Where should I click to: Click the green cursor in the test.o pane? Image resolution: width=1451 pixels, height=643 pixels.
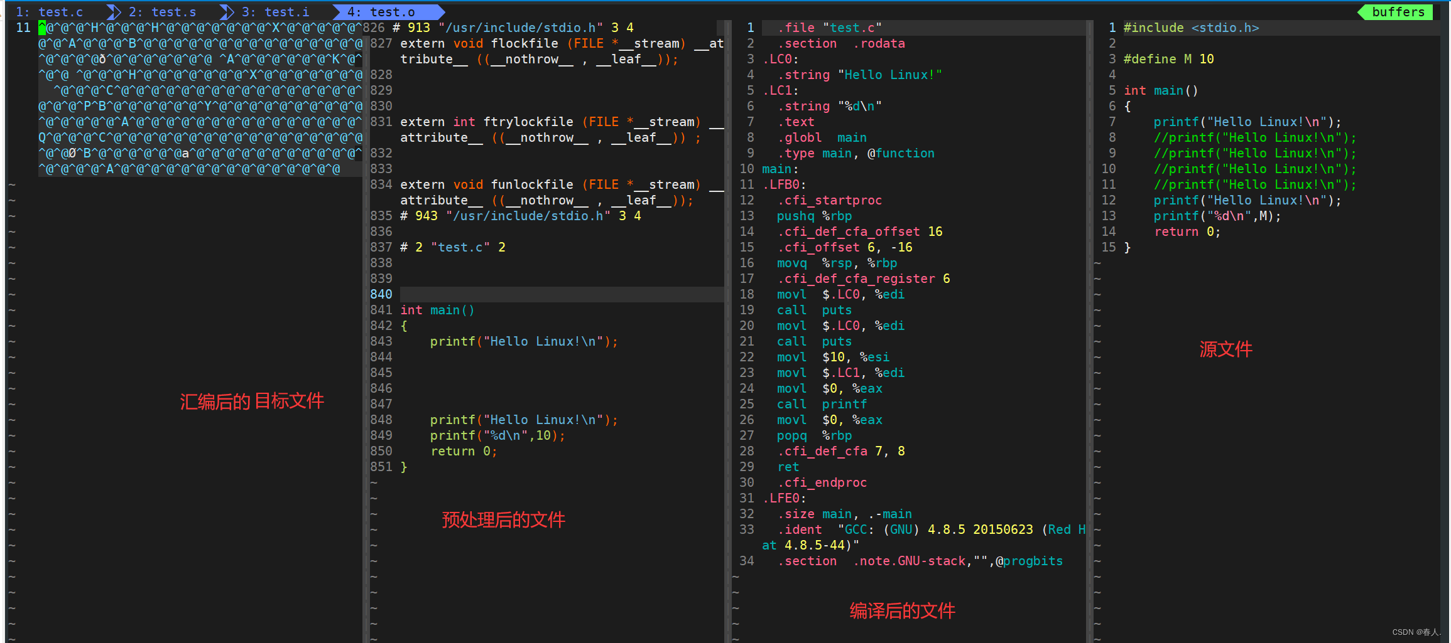[42, 28]
